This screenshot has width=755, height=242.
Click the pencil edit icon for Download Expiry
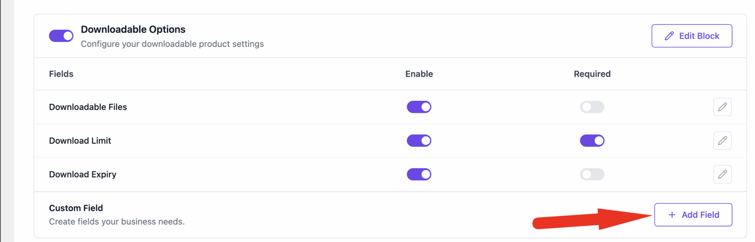722,174
